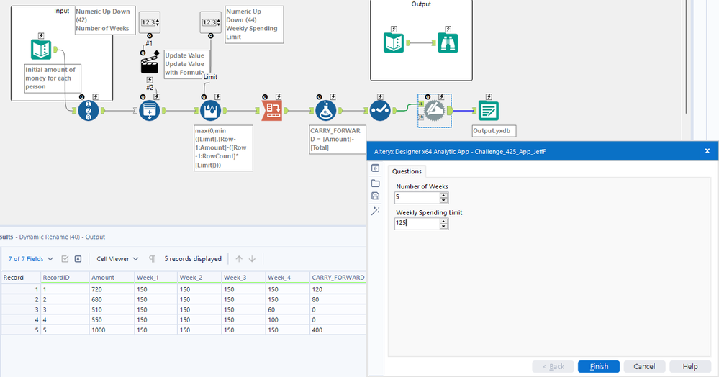This screenshot has height=377, width=719.
Task: Click the CARRY_FORWARD cell 120
Action: (x=338, y=289)
